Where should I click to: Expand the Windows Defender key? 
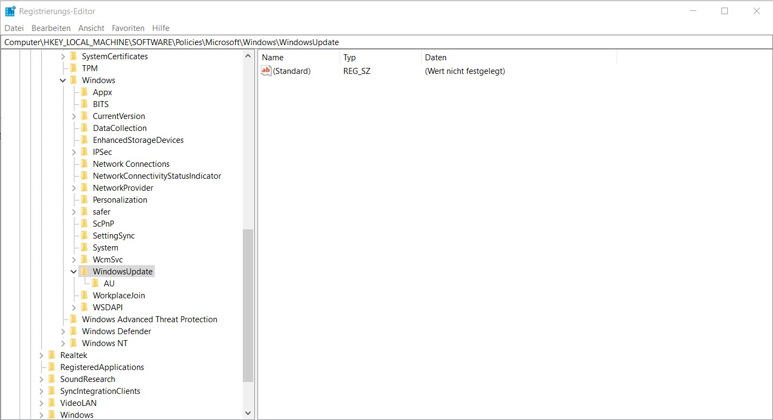pos(63,331)
